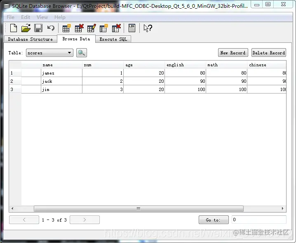This screenshot has height=243, width=296.
Task: Close the SQLite Database Browser window
Action: pyautogui.click(x=283, y=5)
